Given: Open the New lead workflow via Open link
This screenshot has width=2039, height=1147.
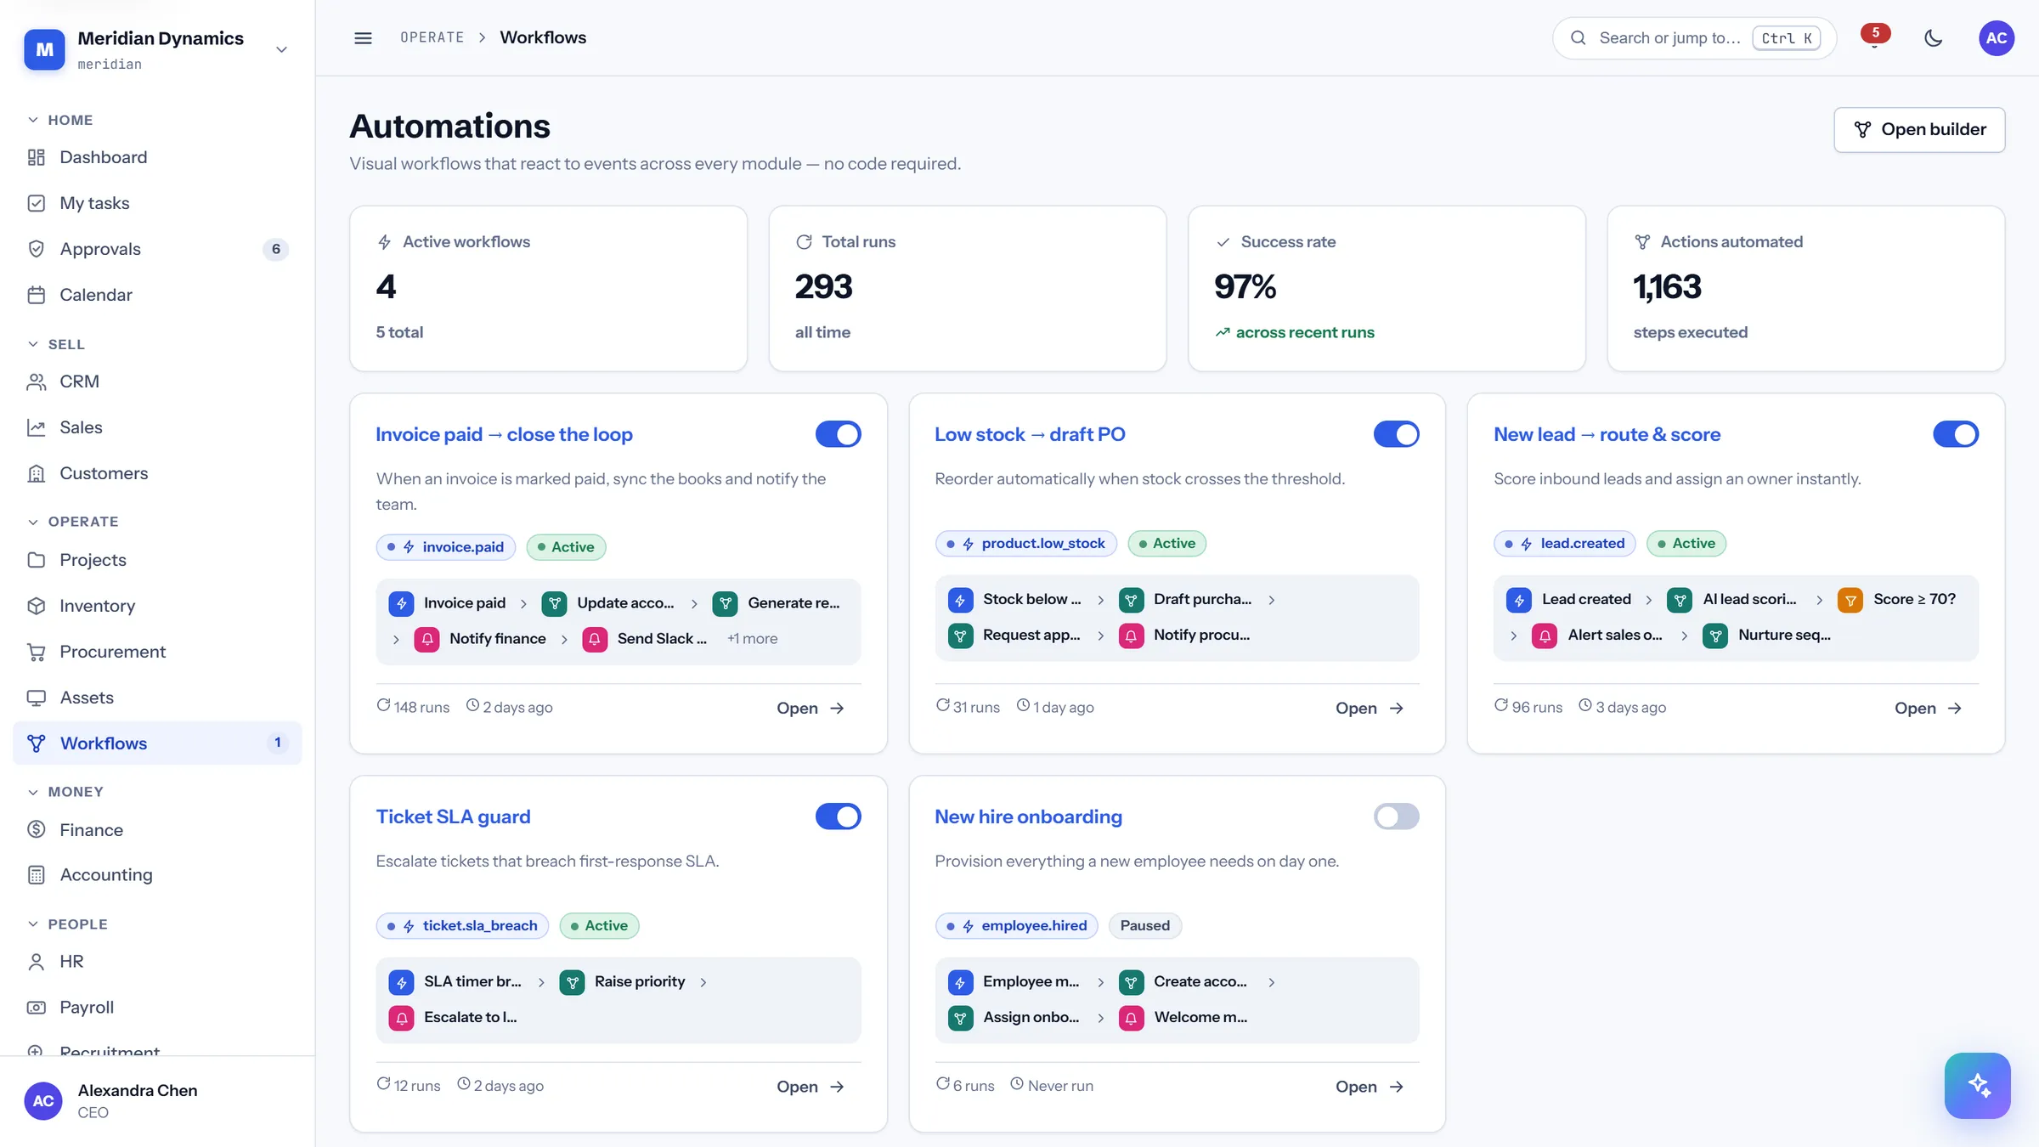Looking at the screenshot, I should point(1929,709).
